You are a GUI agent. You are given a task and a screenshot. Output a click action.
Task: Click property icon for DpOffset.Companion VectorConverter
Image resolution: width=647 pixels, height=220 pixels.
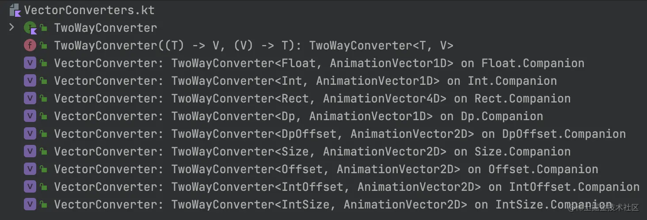pos(30,134)
